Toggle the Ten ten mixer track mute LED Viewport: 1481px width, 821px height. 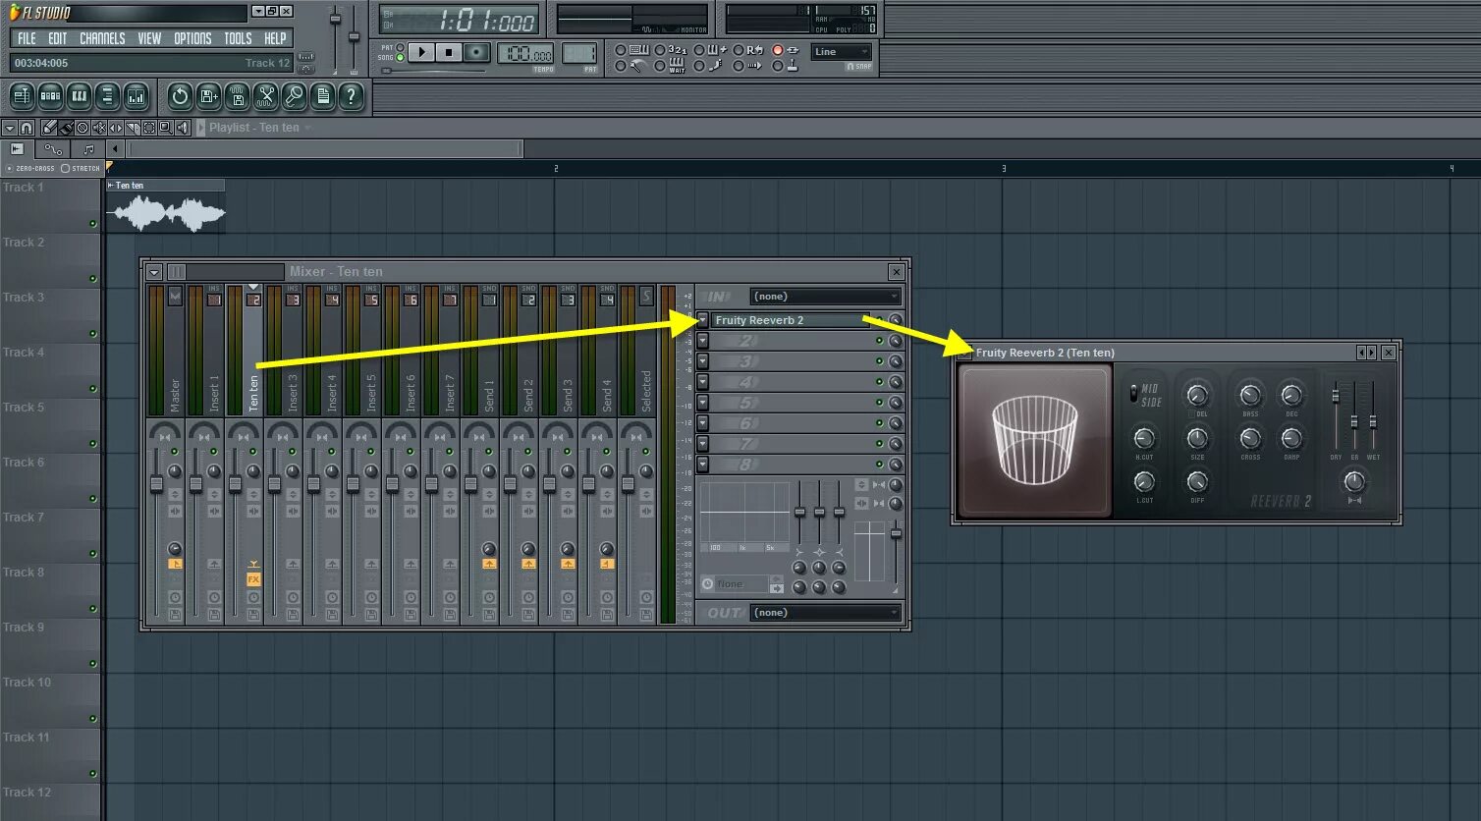point(252,452)
